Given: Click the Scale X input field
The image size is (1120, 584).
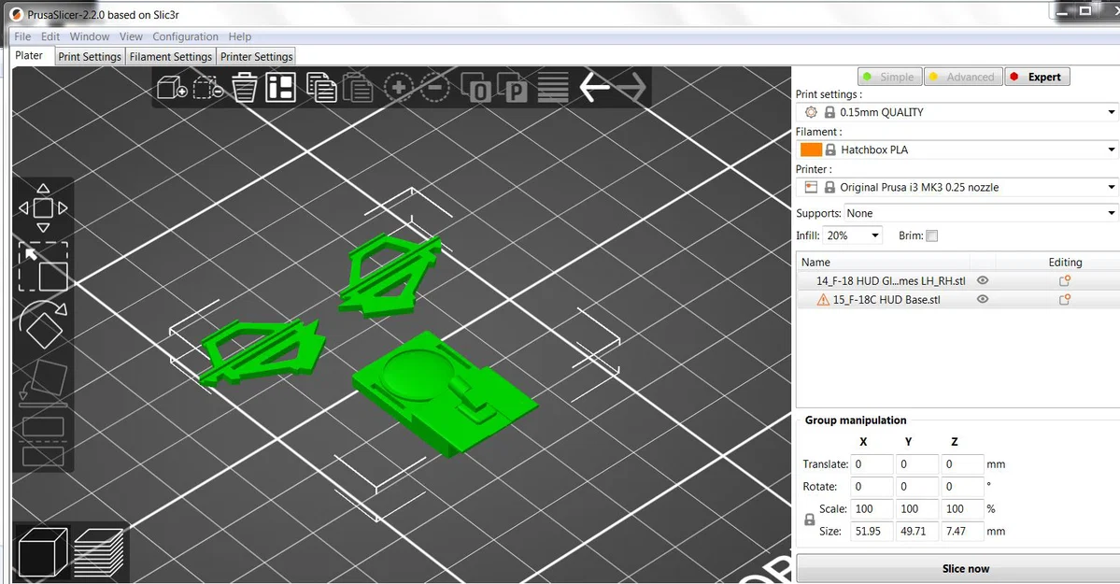Looking at the screenshot, I should coord(872,508).
